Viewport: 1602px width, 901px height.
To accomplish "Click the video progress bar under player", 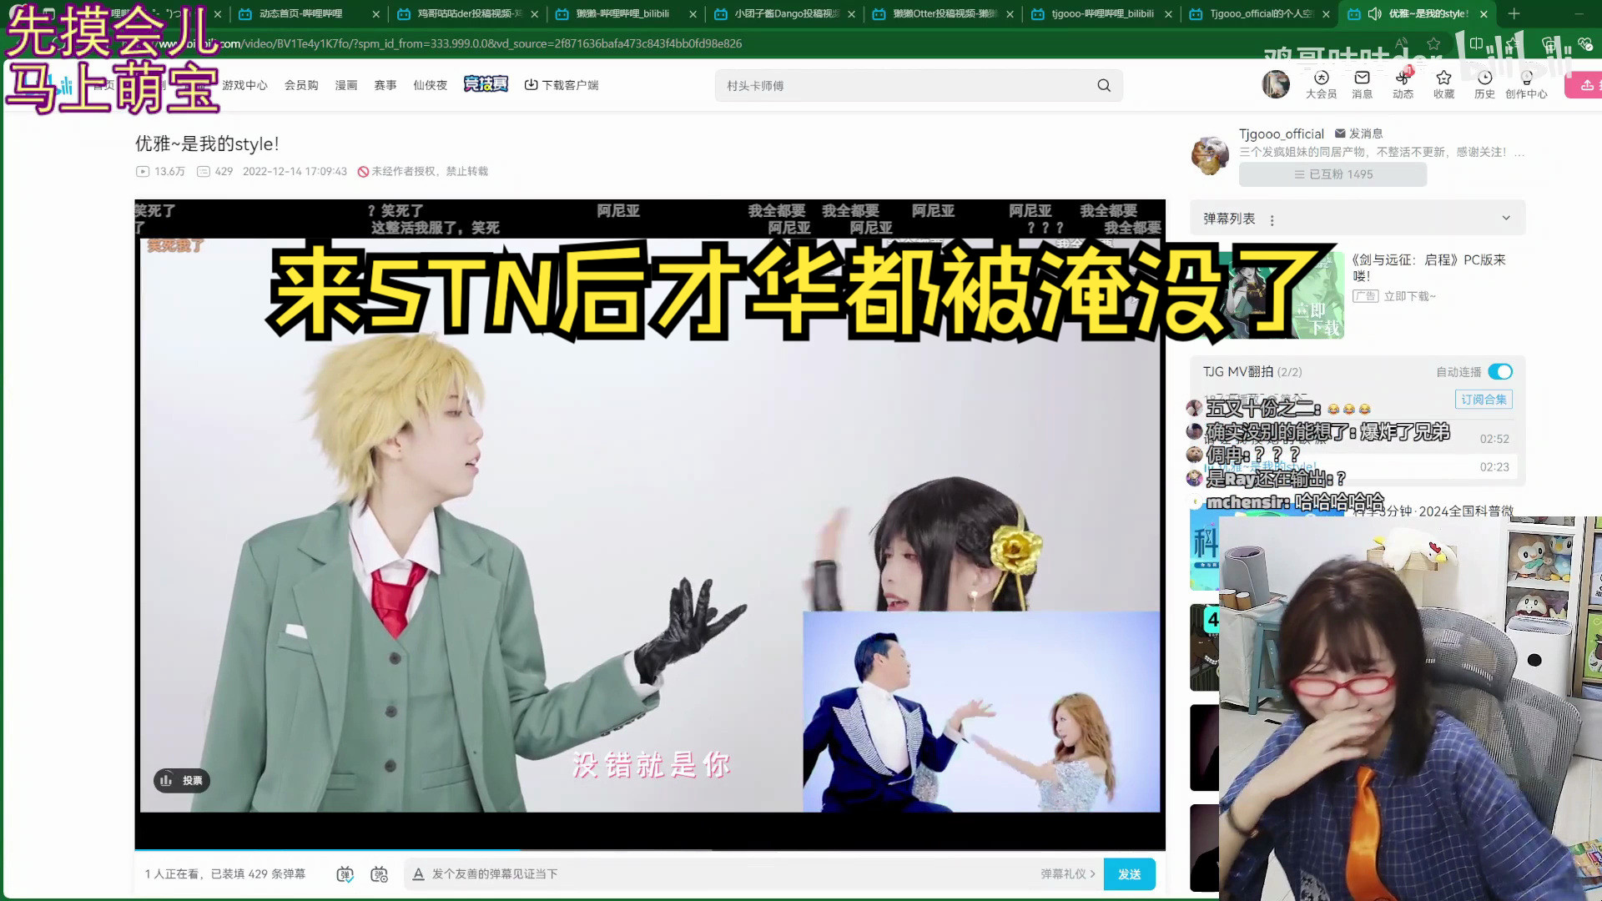I will pyautogui.click(x=649, y=849).
